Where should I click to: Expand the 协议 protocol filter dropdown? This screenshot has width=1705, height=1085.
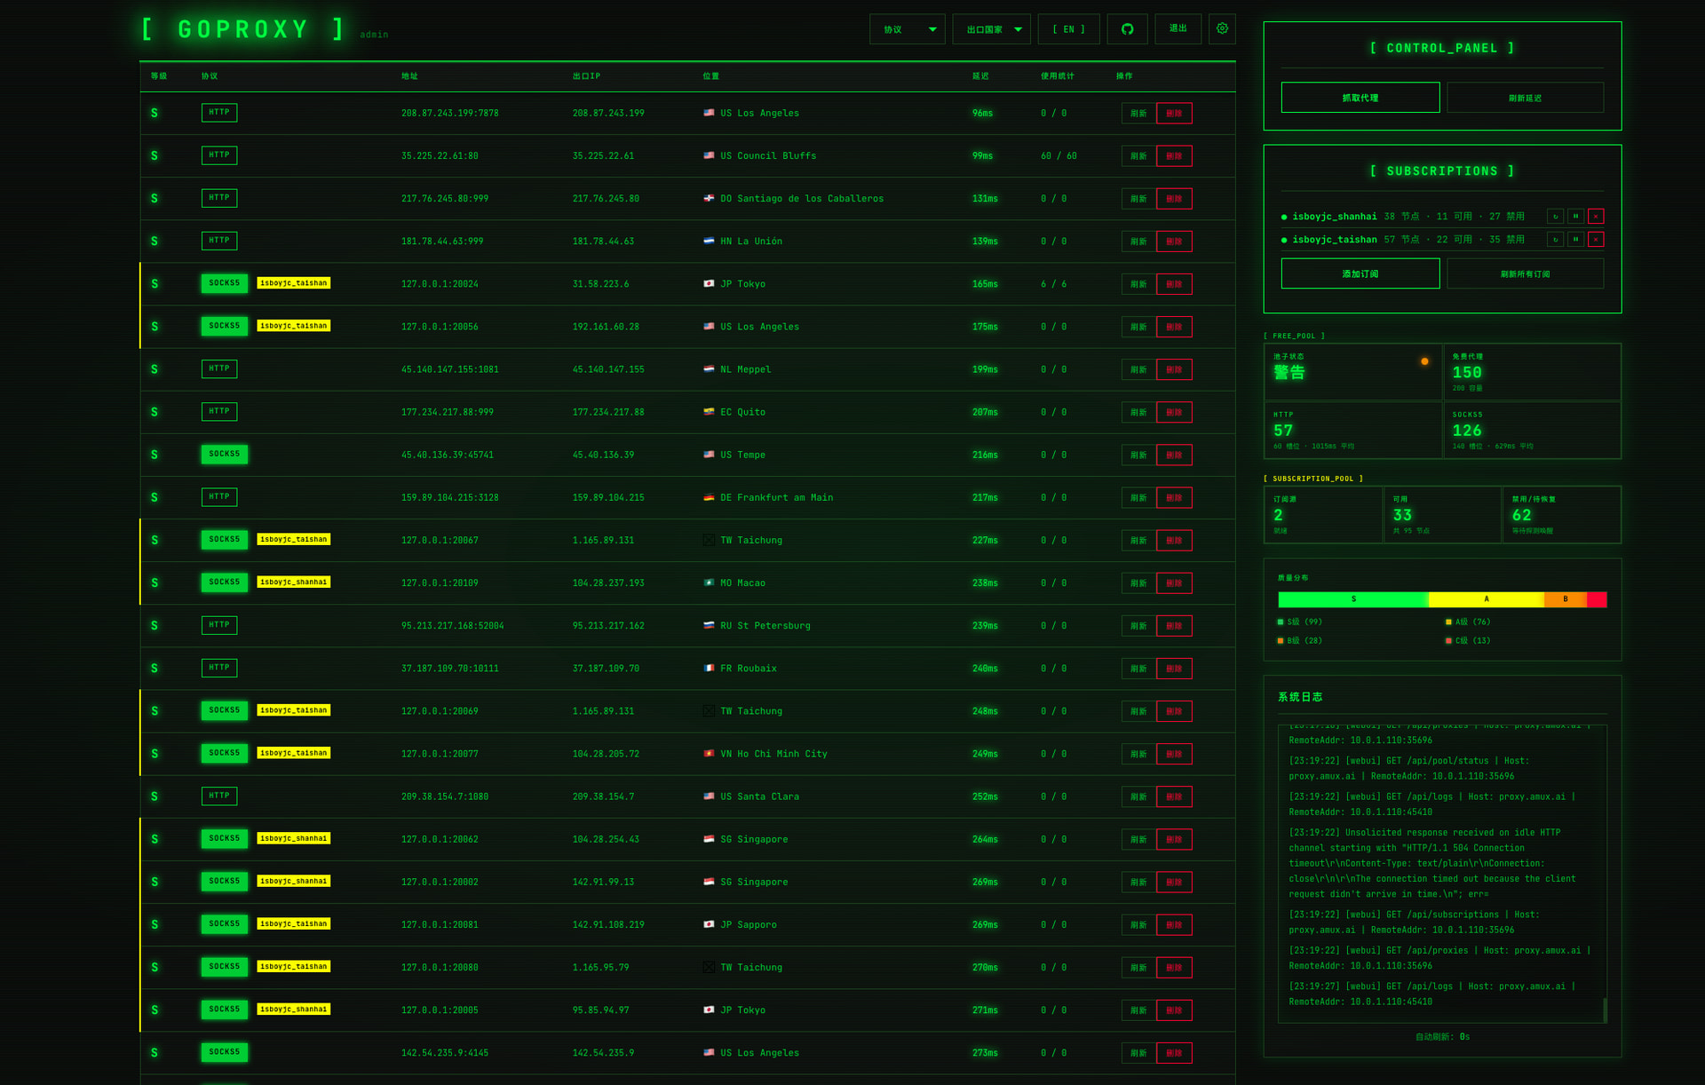click(907, 29)
